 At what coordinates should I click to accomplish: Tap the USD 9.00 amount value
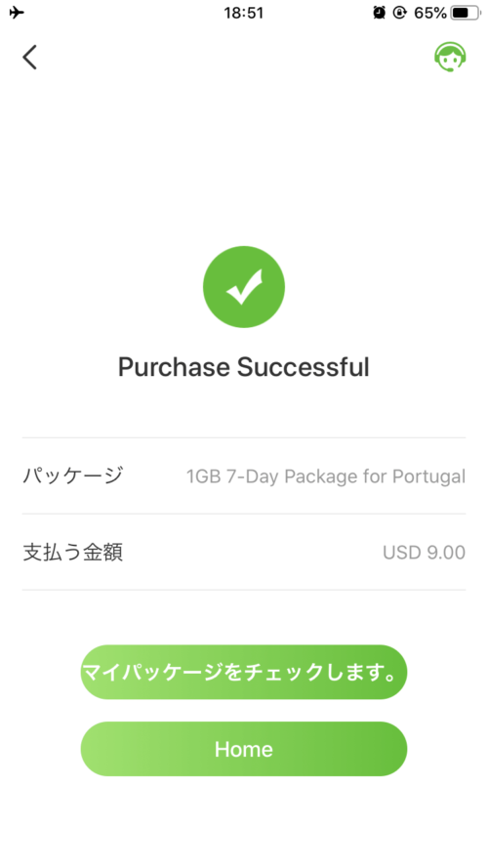click(x=424, y=553)
